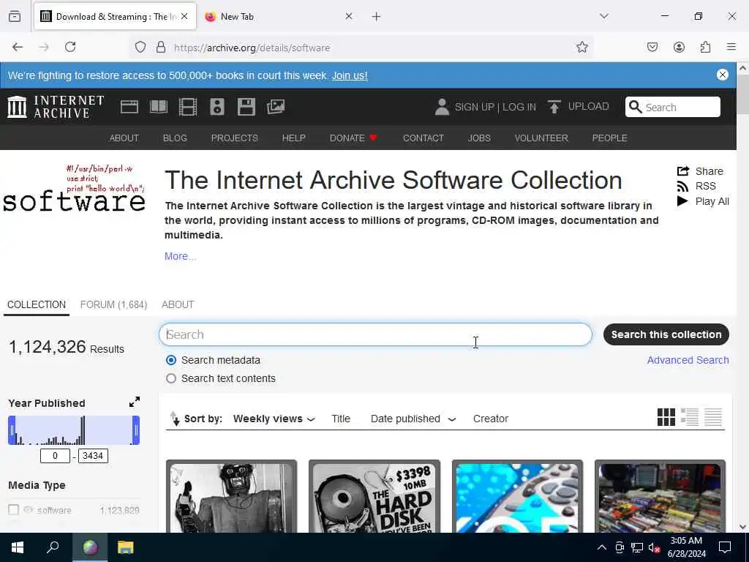Open the Advanced Search link
The height and width of the screenshot is (562, 749).
click(688, 360)
